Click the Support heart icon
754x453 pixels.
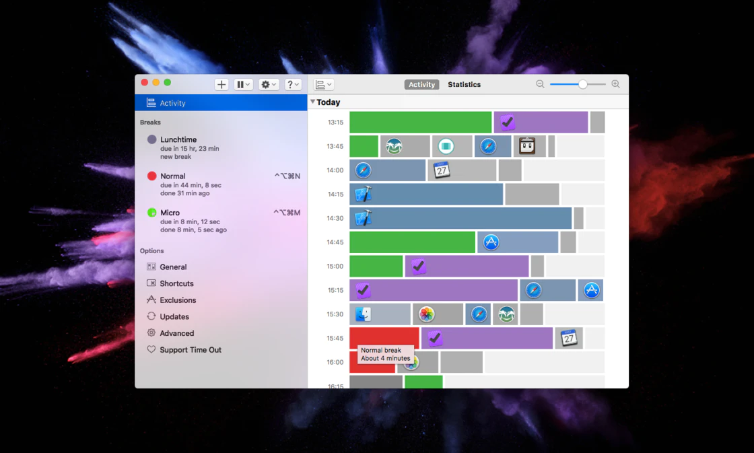(151, 349)
